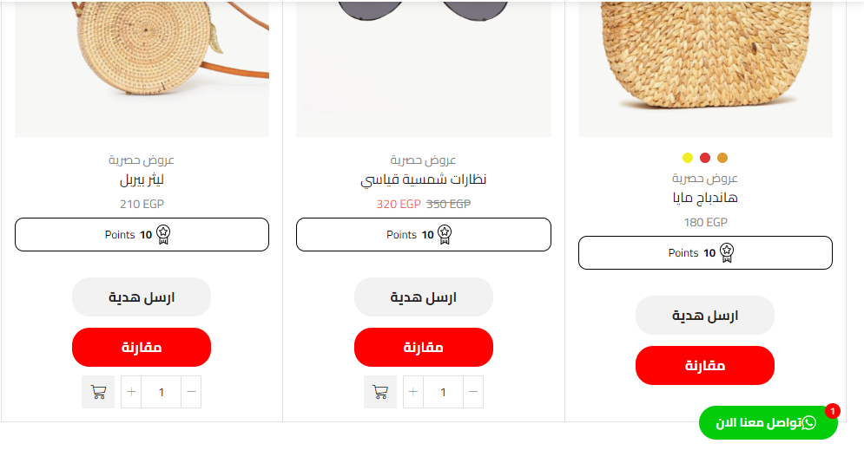Click points medal icon for هاندباج مايا
Image resolution: width=864 pixels, height=463 pixels.
click(x=727, y=253)
